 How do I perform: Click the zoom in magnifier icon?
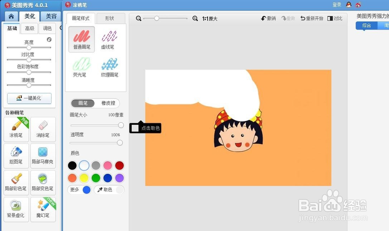(x=195, y=18)
